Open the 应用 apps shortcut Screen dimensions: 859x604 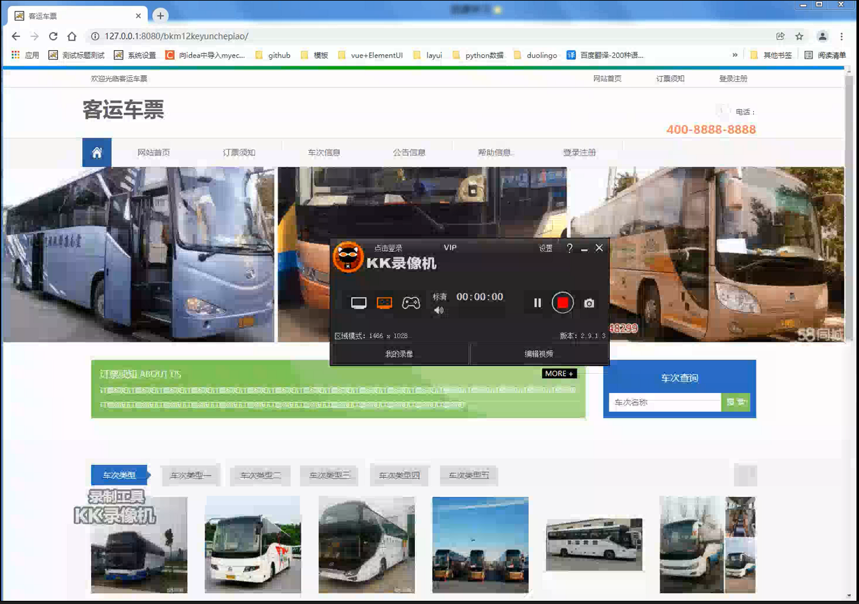pyautogui.click(x=25, y=55)
